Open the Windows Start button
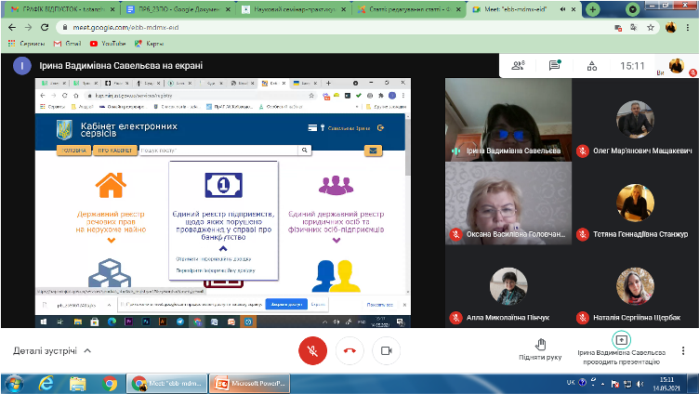699x394 pixels. 14,383
